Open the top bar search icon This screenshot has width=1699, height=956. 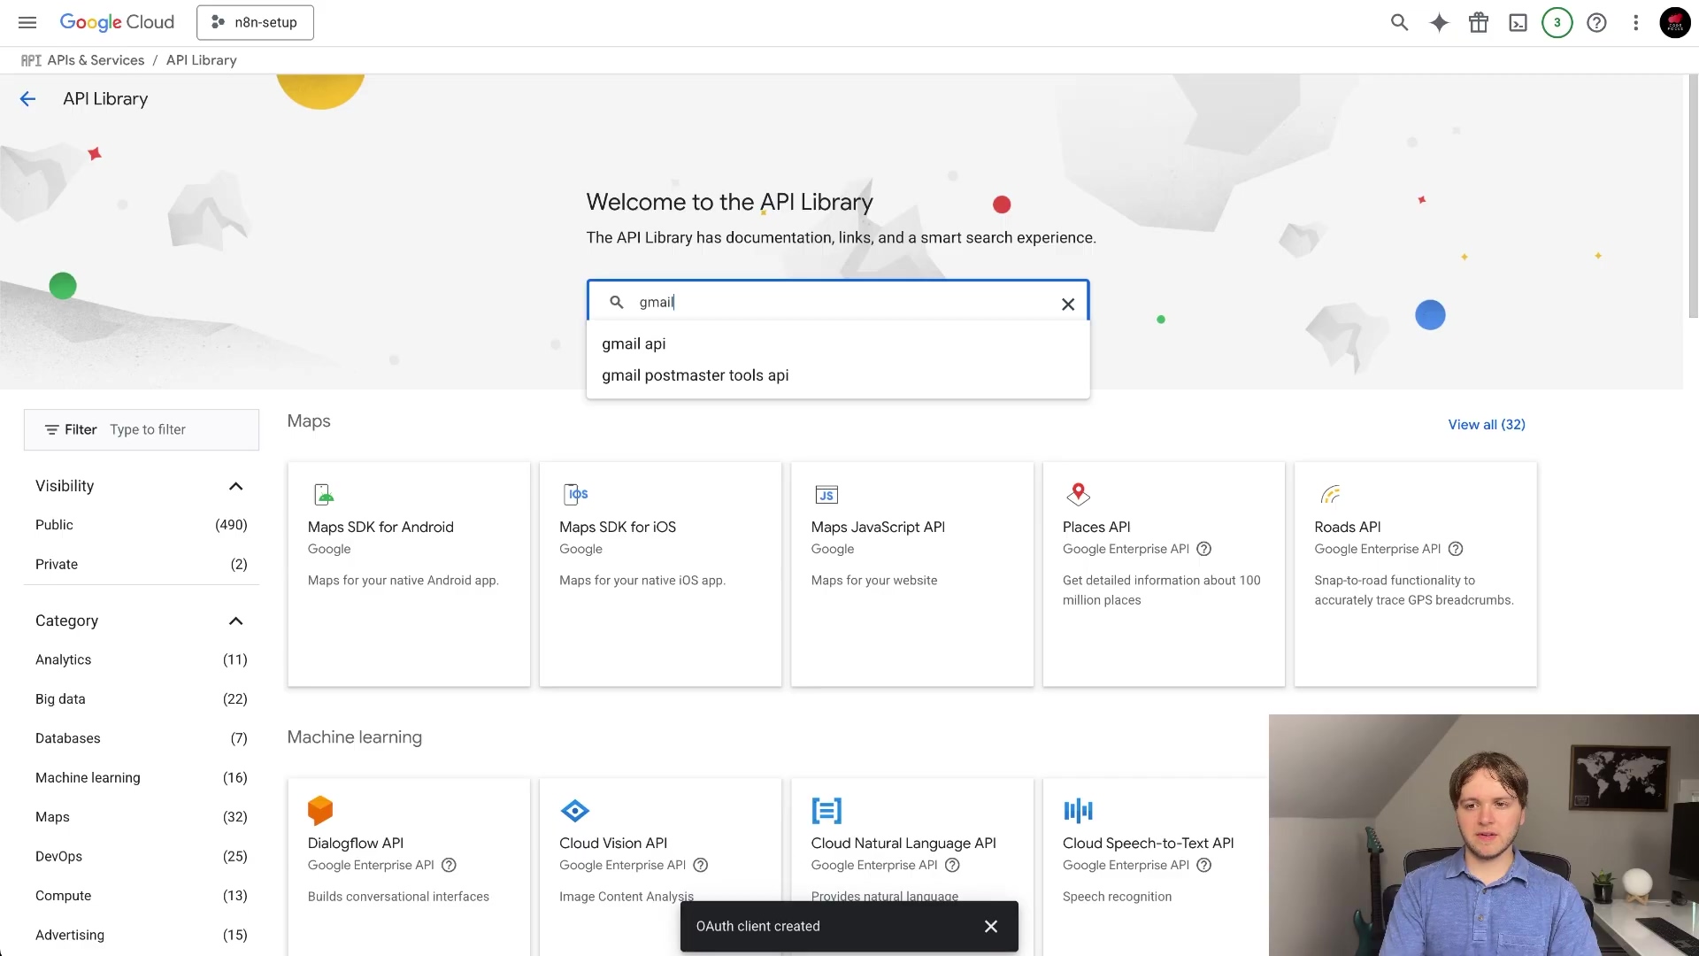1399,22
